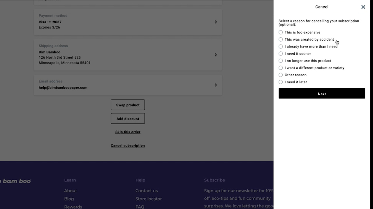The height and width of the screenshot is (209, 373).
Task: Open the FAQ footer link
Action: click(x=140, y=207)
